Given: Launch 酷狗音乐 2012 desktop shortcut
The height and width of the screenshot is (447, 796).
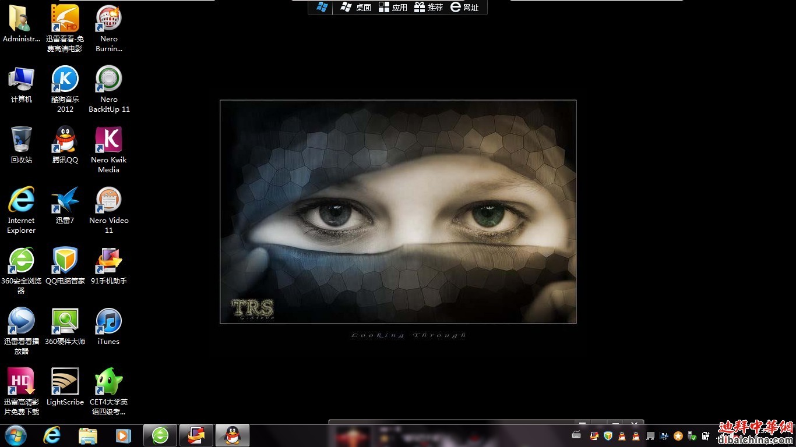Looking at the screenshot, I should tap(65, 88).
